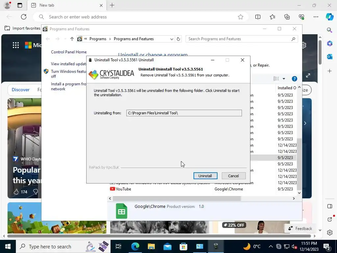Screen dimensions: 337x253
Task: Open Edge sidebar settings gear
Action: point(329,233)
